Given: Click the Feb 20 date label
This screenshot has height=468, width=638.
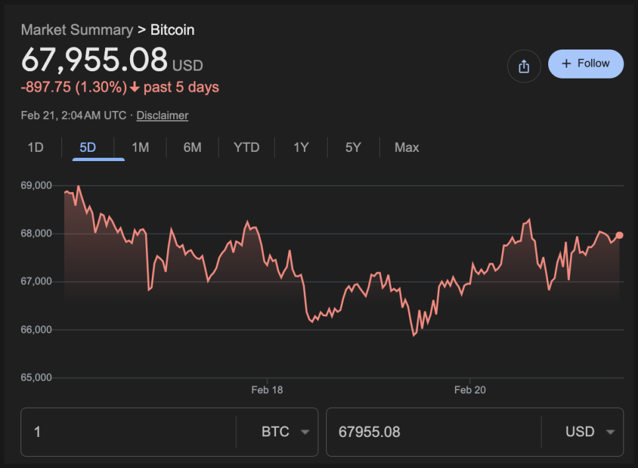Looking at the screenshot, I should coord(470,390).
